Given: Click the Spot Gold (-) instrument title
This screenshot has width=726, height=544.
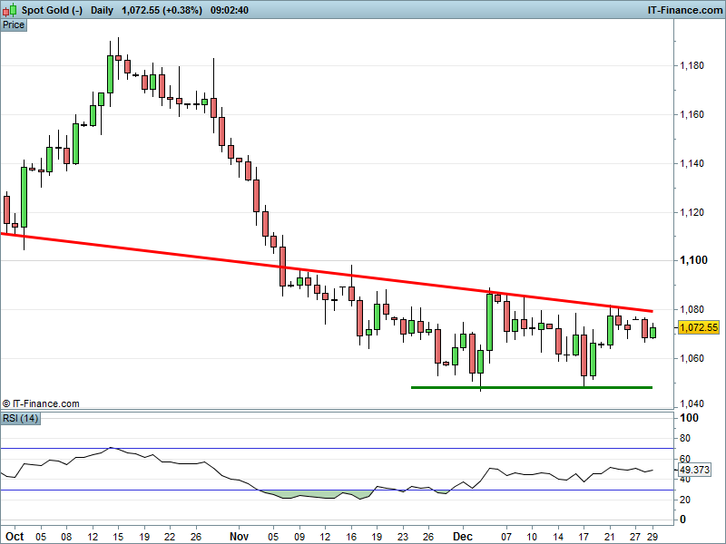Looking at the screenshot, I should pos(52,10).
